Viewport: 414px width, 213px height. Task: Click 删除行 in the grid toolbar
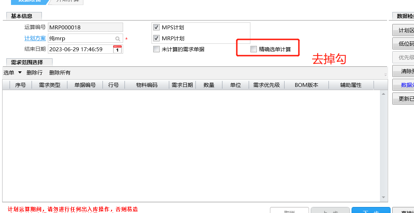pos(34,72)
